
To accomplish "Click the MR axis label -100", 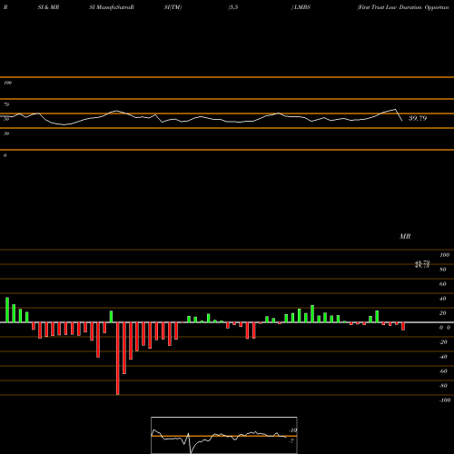I will pos(445,400).
